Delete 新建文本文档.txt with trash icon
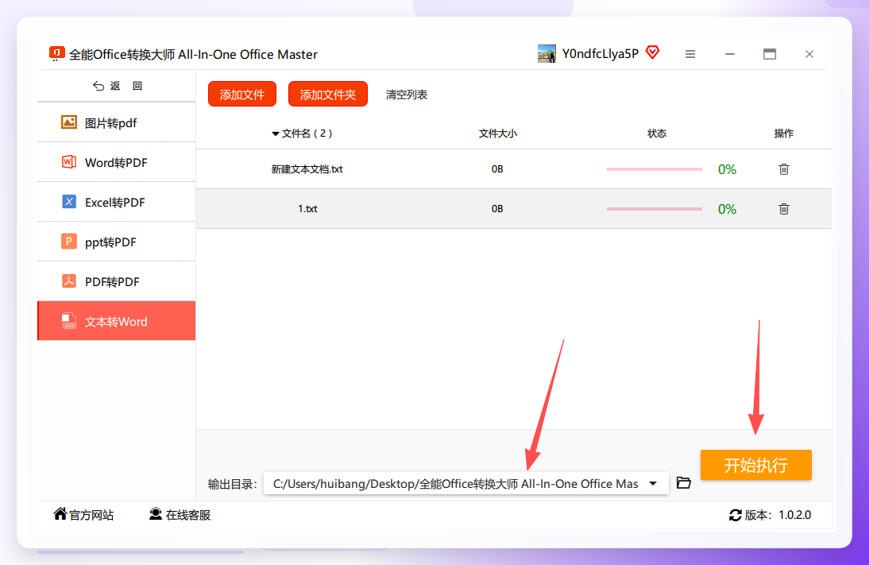Viewport: 869px width, 565px height. 784,169
